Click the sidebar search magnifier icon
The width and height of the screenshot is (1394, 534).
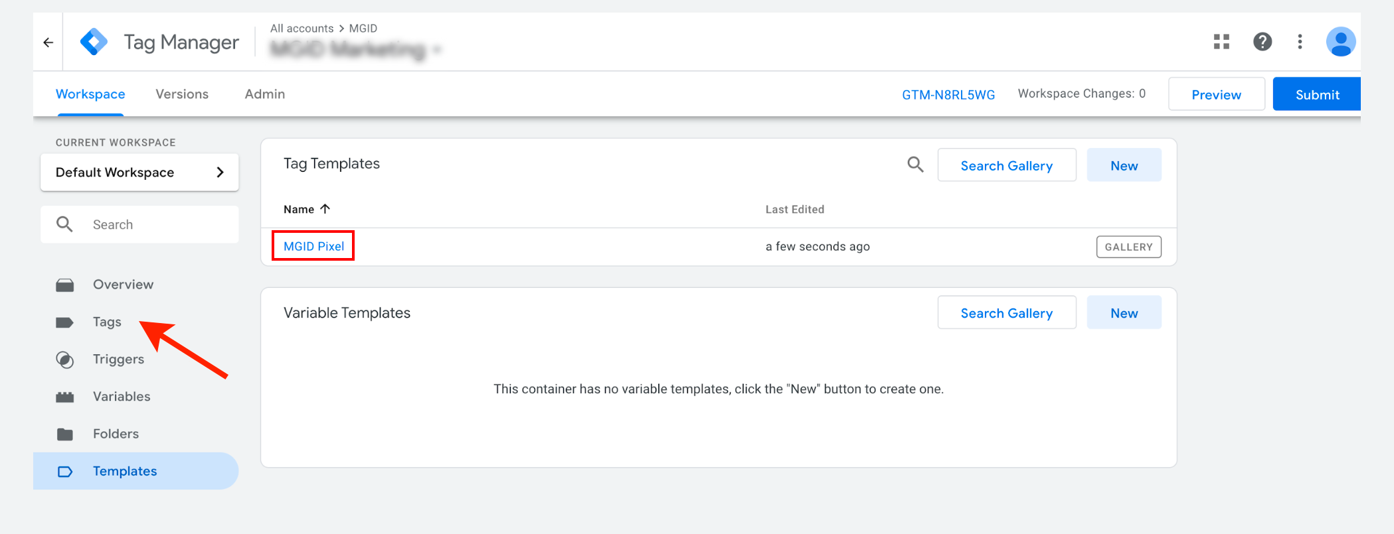coord(64,224)
